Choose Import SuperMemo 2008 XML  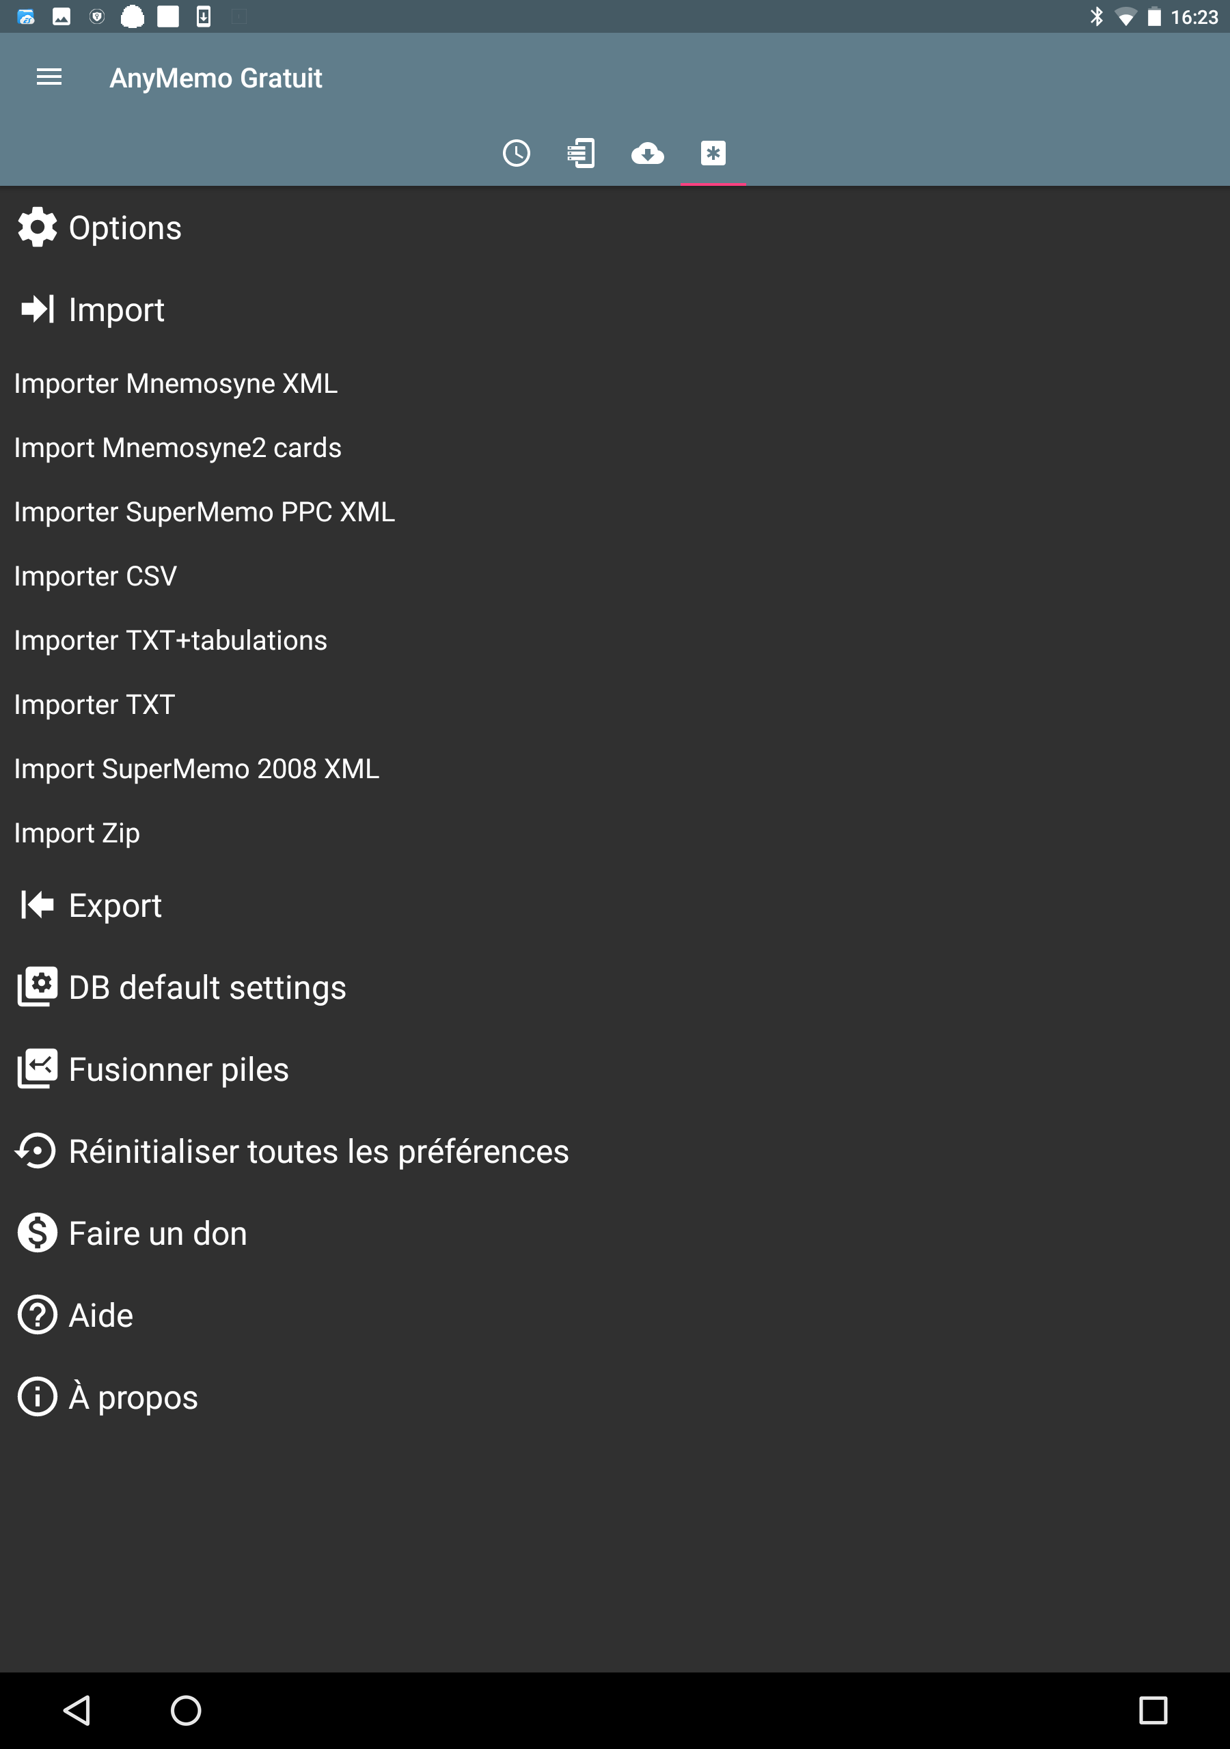[197, 769]
